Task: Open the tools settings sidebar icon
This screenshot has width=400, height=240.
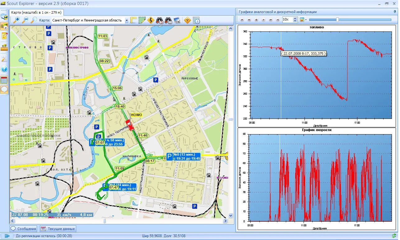Action: tap(4, 58)
